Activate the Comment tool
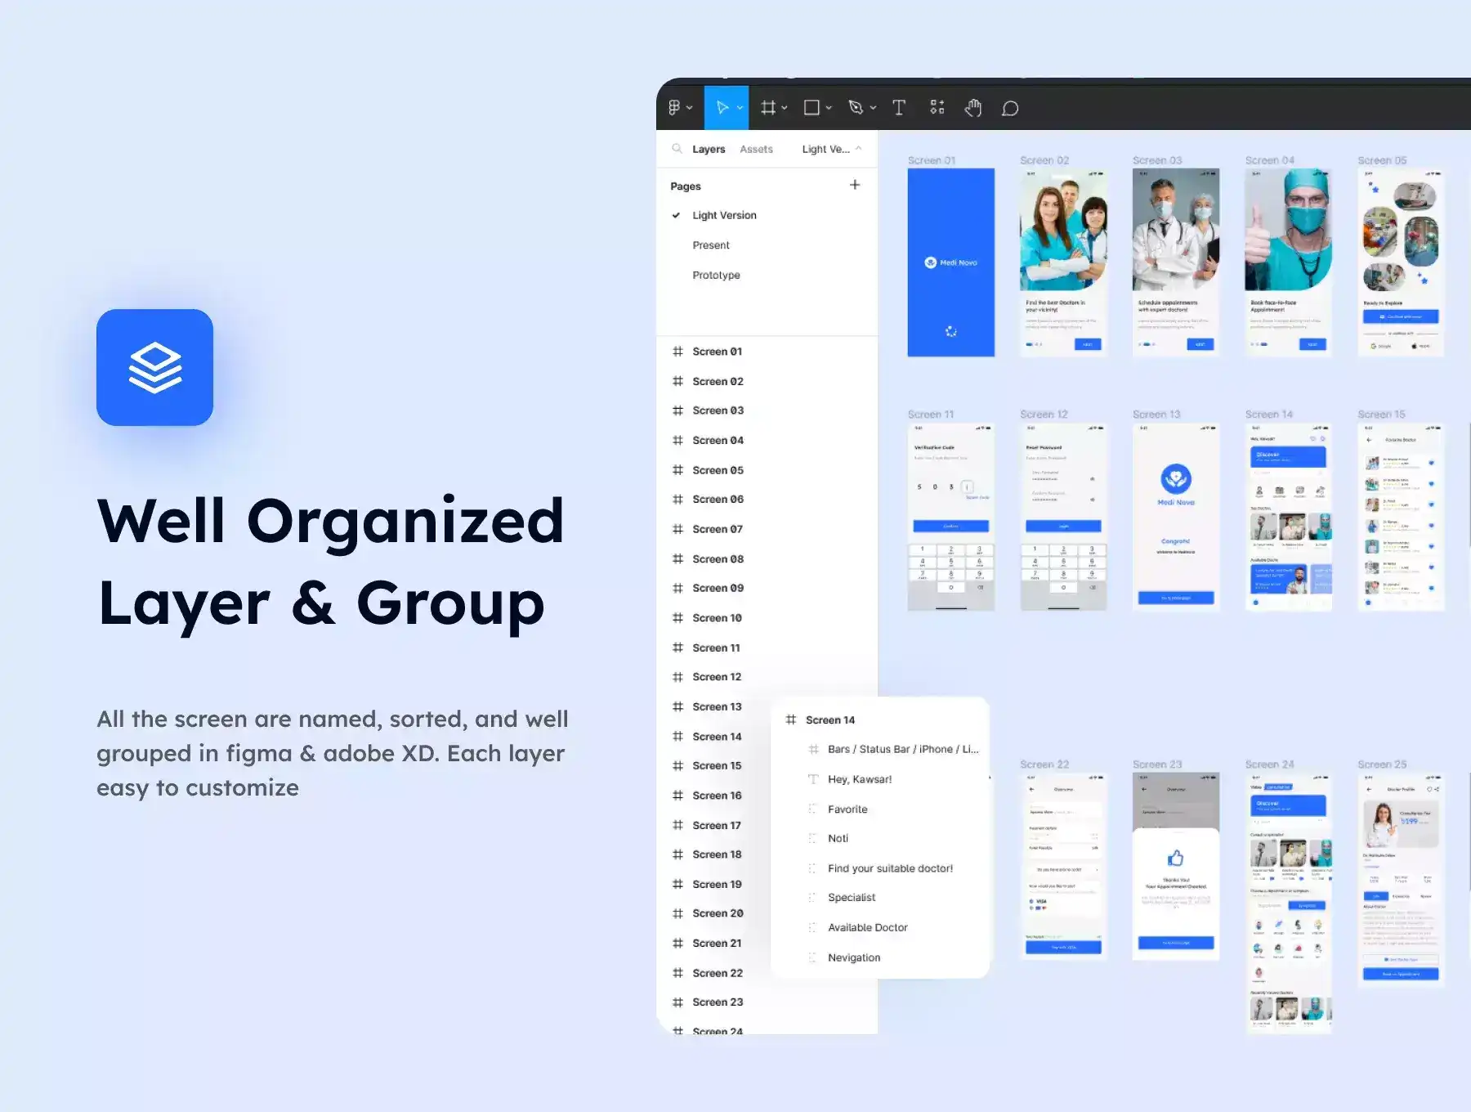This screenshot has height=1112, width=1471. coord(1010,108)
